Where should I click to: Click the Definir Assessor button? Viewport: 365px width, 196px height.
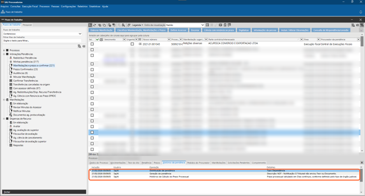click(x=179, y=30)
